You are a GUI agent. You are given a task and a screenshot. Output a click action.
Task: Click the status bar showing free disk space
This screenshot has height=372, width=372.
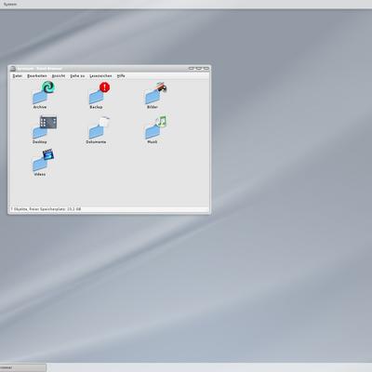109,209
